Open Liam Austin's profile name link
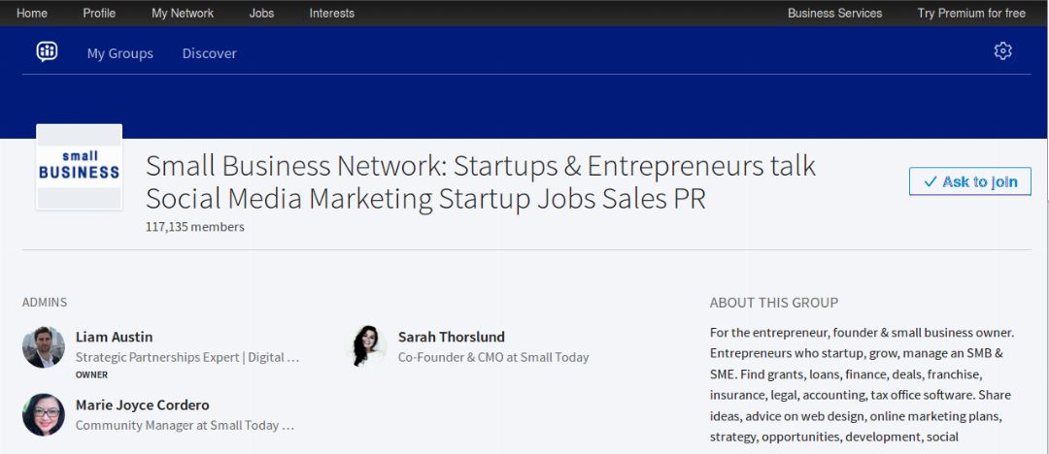 click(x=115, y=337)
